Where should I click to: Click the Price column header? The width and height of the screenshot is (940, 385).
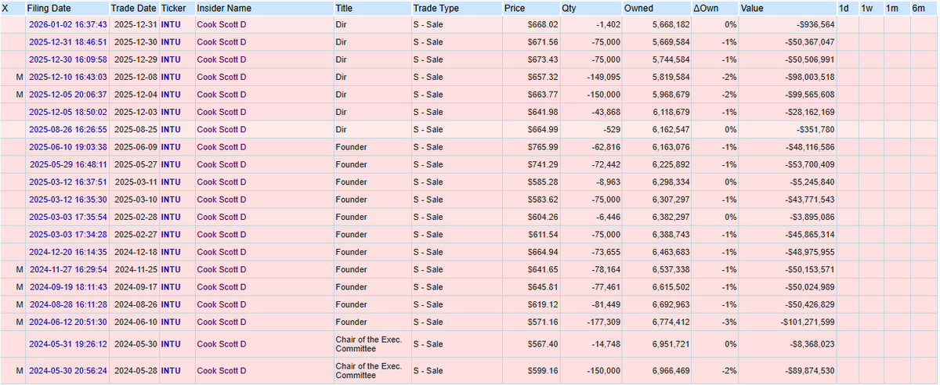(x=515, y=8)
